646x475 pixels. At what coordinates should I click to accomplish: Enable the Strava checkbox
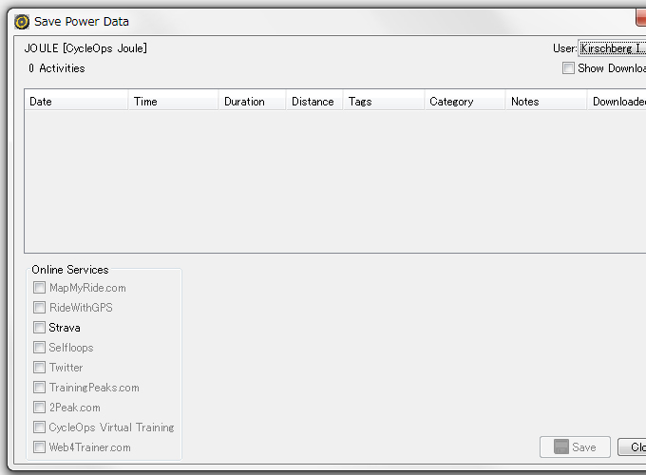click(39, 328)
